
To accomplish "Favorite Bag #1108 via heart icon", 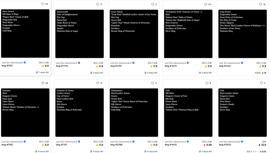I will coord(43,83).
